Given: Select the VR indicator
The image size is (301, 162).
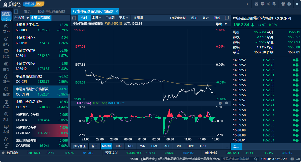Looking at the screenshot, I should click(x=179, y=146).
